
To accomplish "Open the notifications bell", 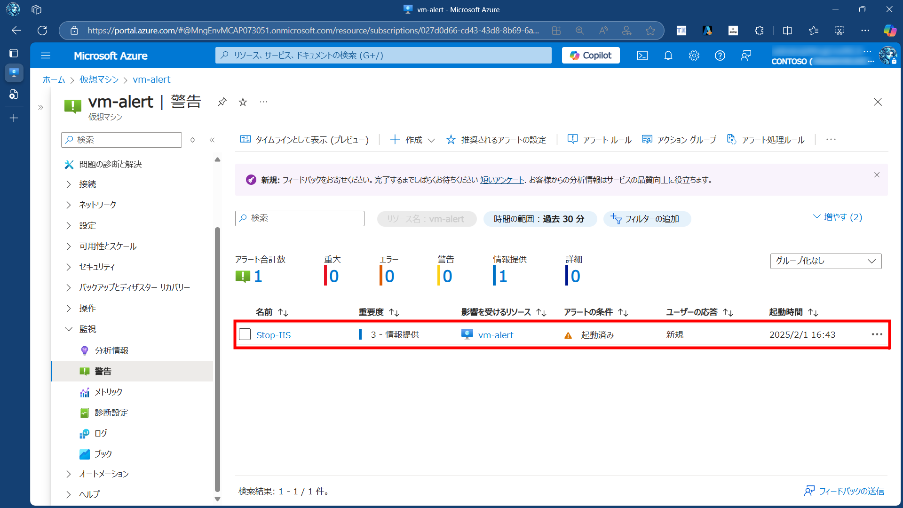I will pyautogui.click(x=668, y=56).
